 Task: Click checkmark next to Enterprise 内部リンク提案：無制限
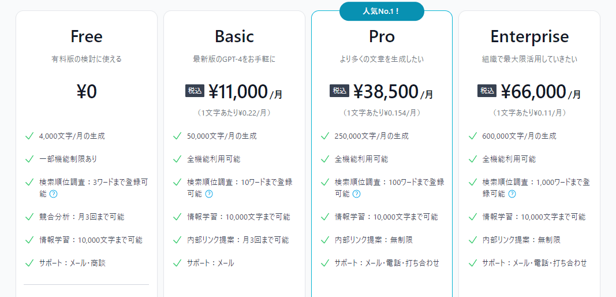(472, 240)
